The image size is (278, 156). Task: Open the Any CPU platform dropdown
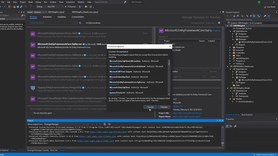55,7
